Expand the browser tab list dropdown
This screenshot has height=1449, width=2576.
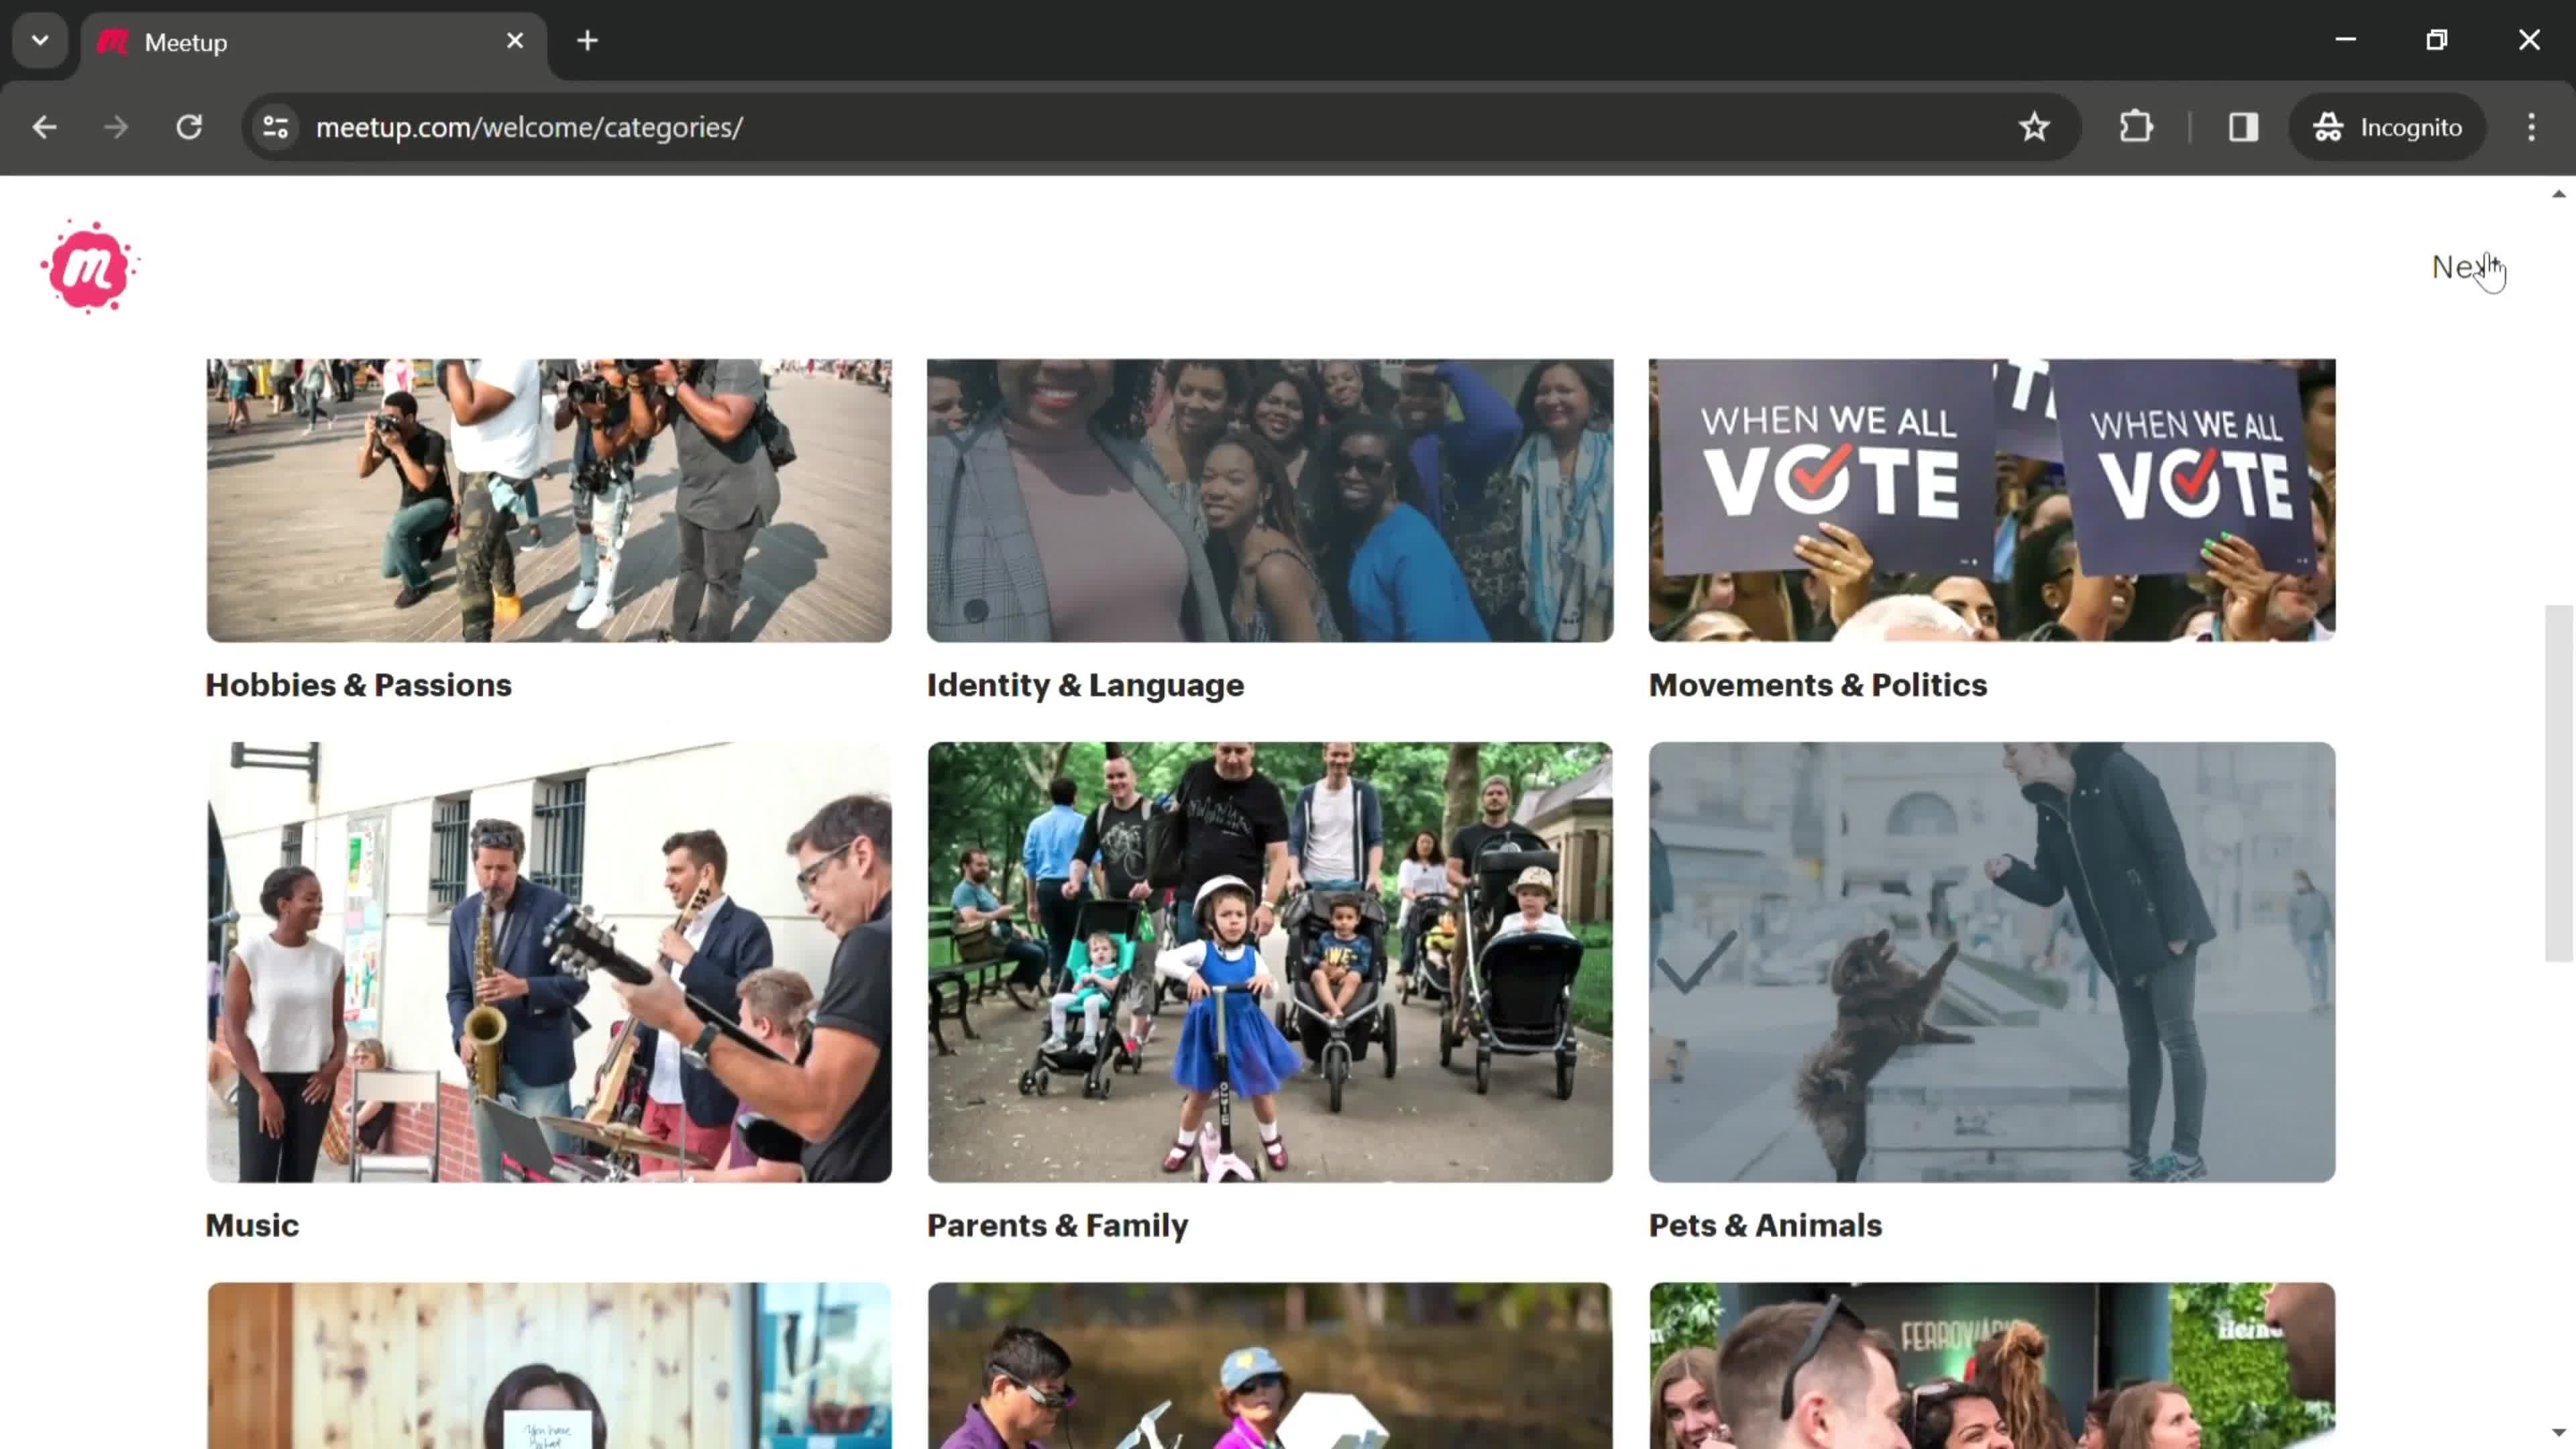39,39
